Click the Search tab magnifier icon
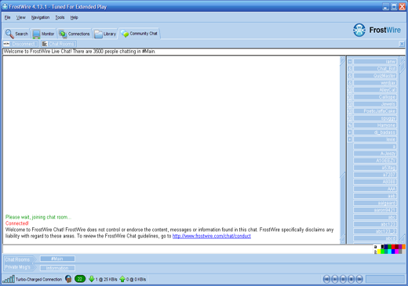 [x=9, y=34]
